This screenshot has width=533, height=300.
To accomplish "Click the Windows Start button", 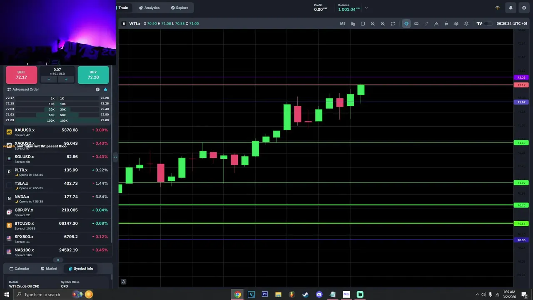I will click(x=6, y=295).
